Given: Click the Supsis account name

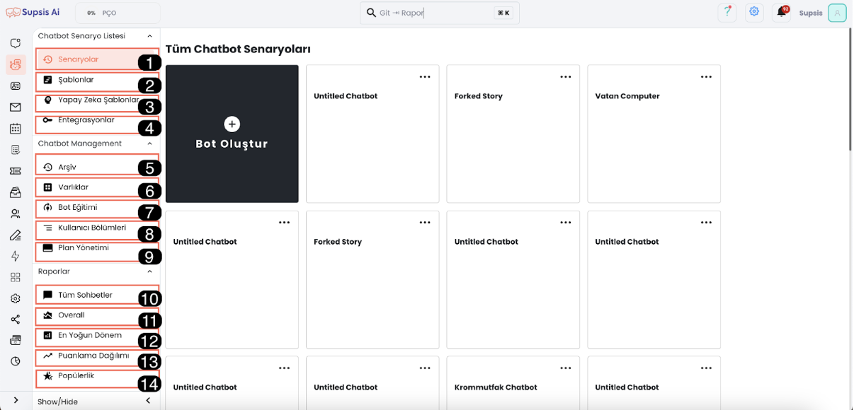Looking at the screenshot, I should click(811, 13).
